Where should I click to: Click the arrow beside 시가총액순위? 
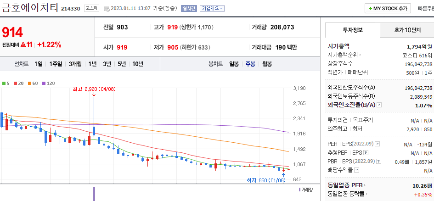(x=361, y=55)
